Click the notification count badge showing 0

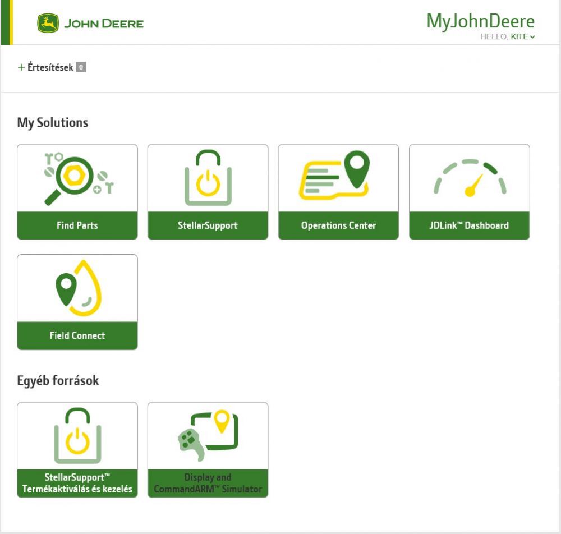pos(81,67)
